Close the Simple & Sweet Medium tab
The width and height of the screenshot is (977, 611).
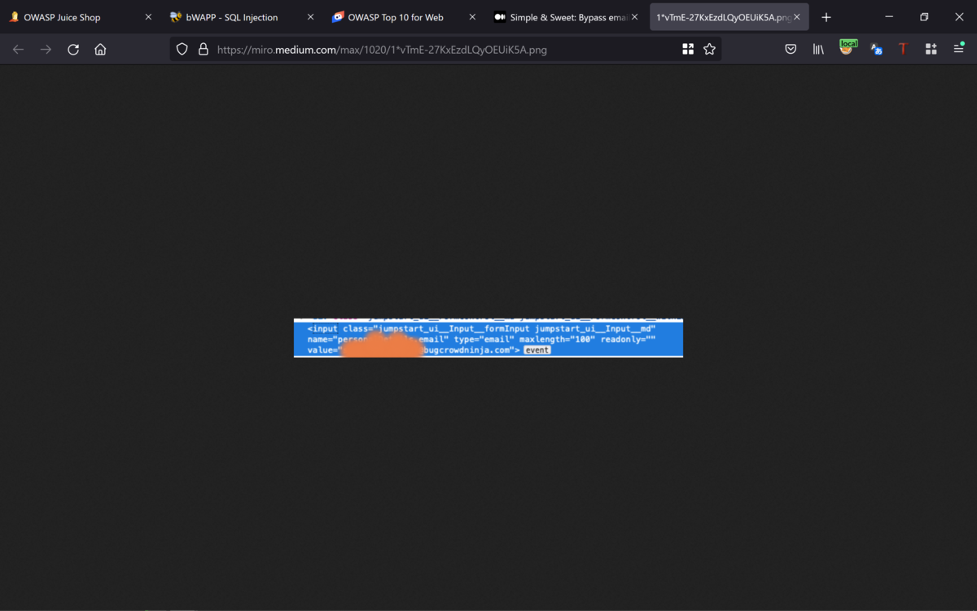634,17
